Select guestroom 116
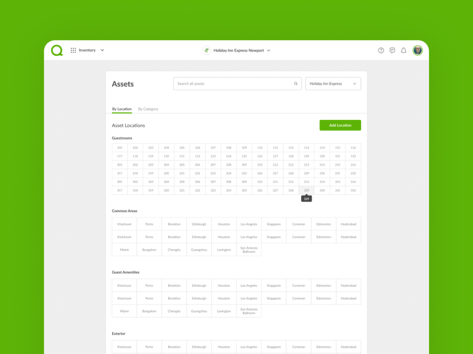The width and height of the screenshot is (473, 354). click(x=353, y=148)
